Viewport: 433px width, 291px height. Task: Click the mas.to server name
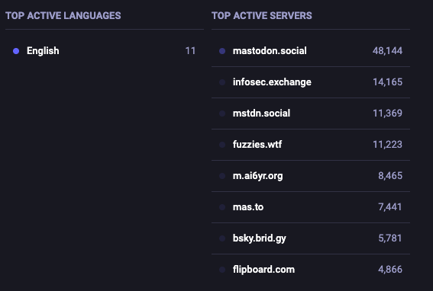[248, 207]
